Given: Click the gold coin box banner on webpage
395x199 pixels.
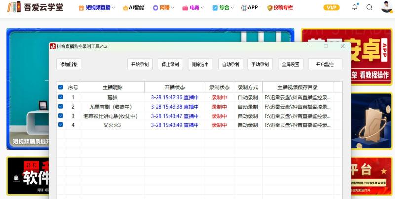Looking at the screenshot, I should pos(372,121).
